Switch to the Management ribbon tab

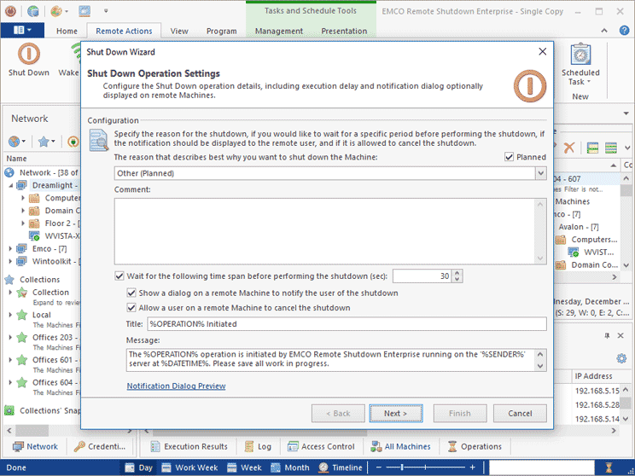click(278, 31)
